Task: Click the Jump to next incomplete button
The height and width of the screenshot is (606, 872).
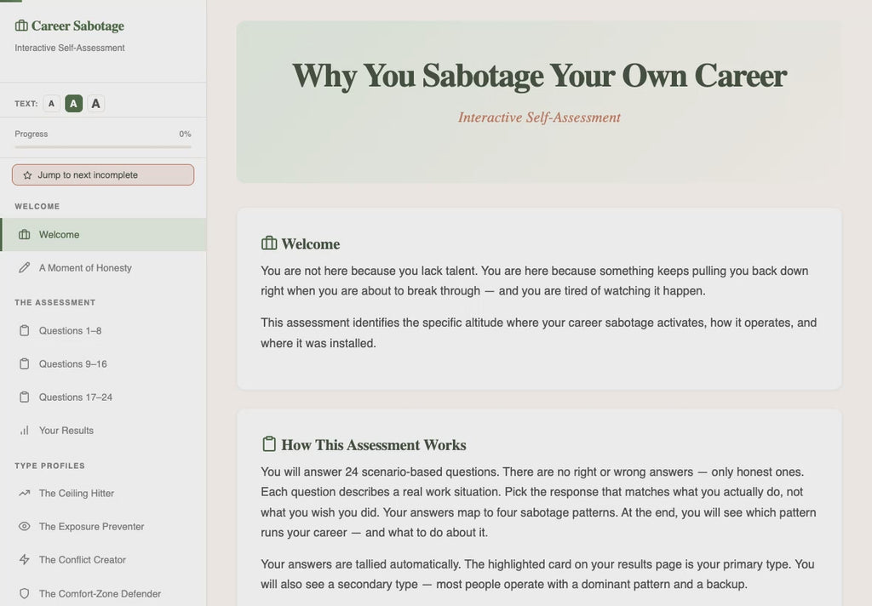Action: [x=103, y=175]
